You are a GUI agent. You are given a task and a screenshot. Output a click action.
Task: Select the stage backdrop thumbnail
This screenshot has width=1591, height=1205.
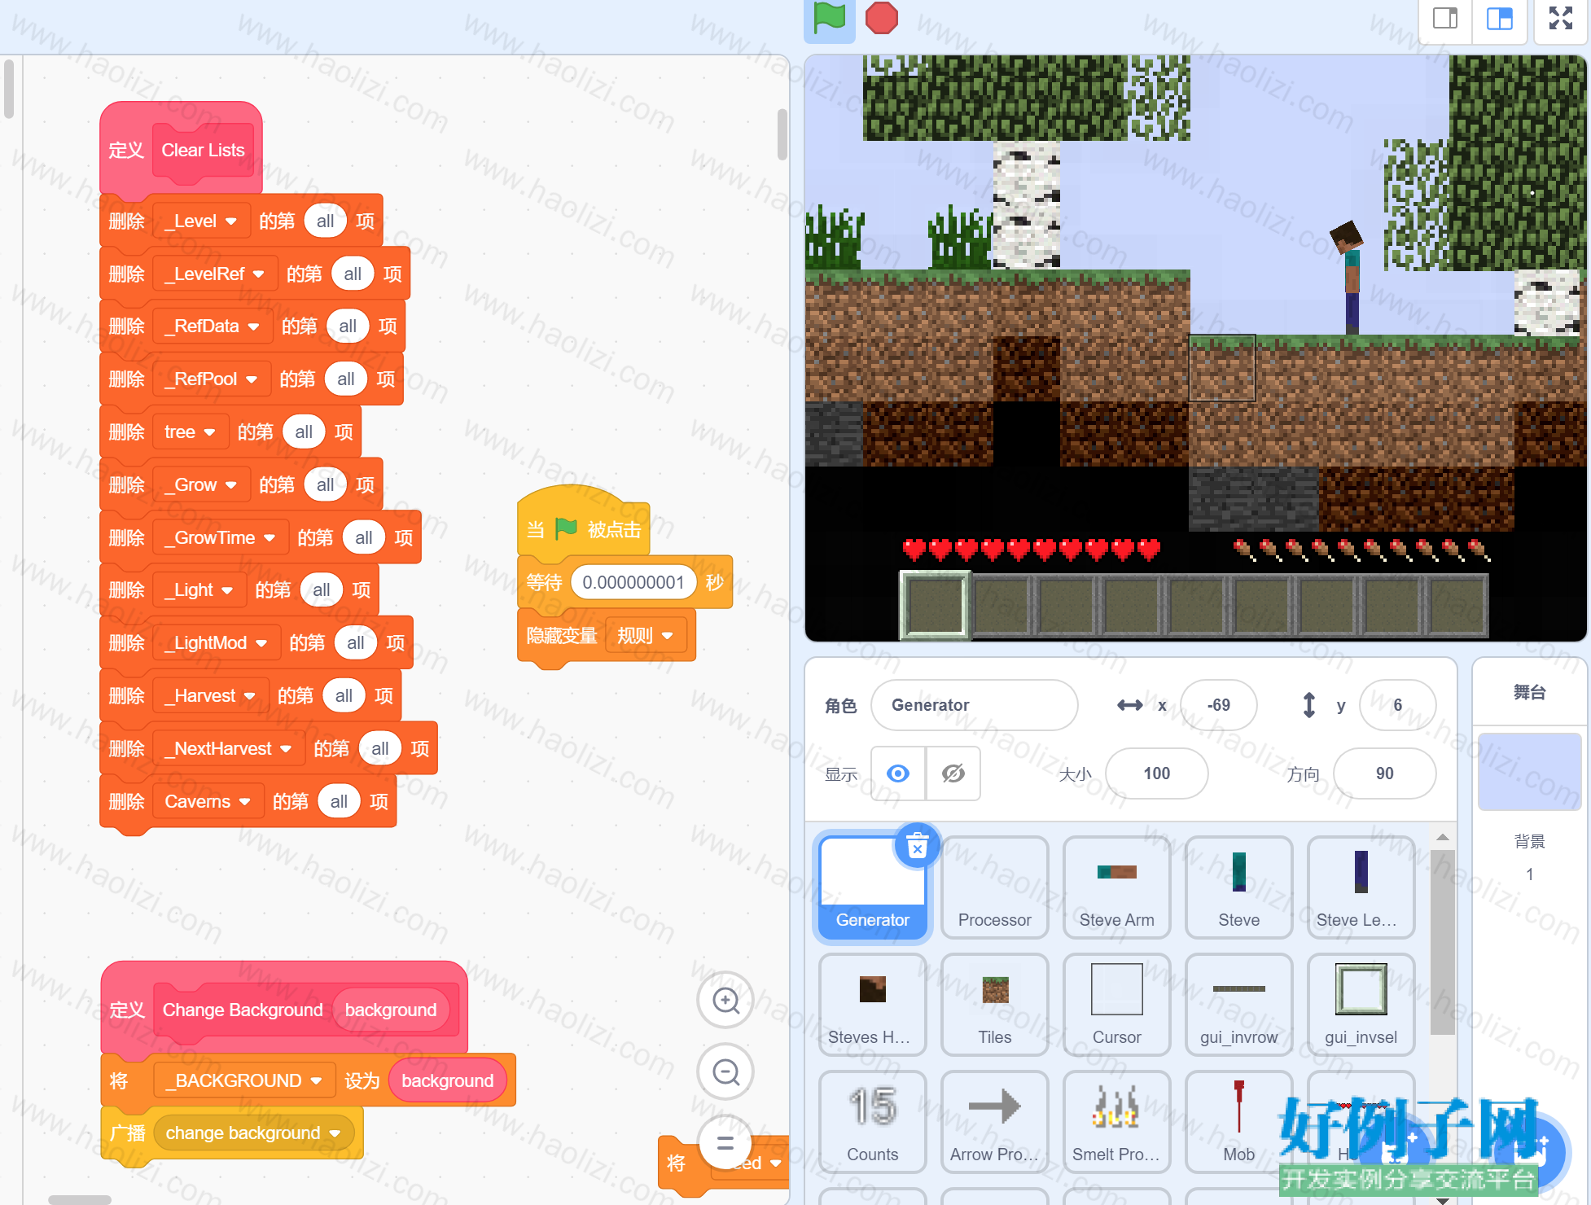[1529, 772]
